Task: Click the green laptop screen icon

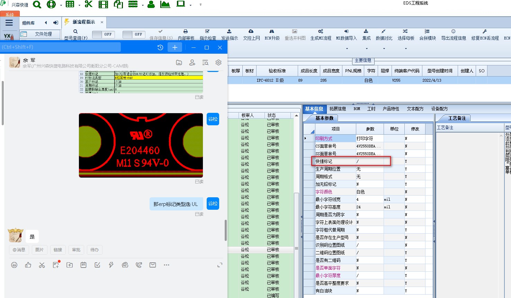Action: tap(181, 4)
